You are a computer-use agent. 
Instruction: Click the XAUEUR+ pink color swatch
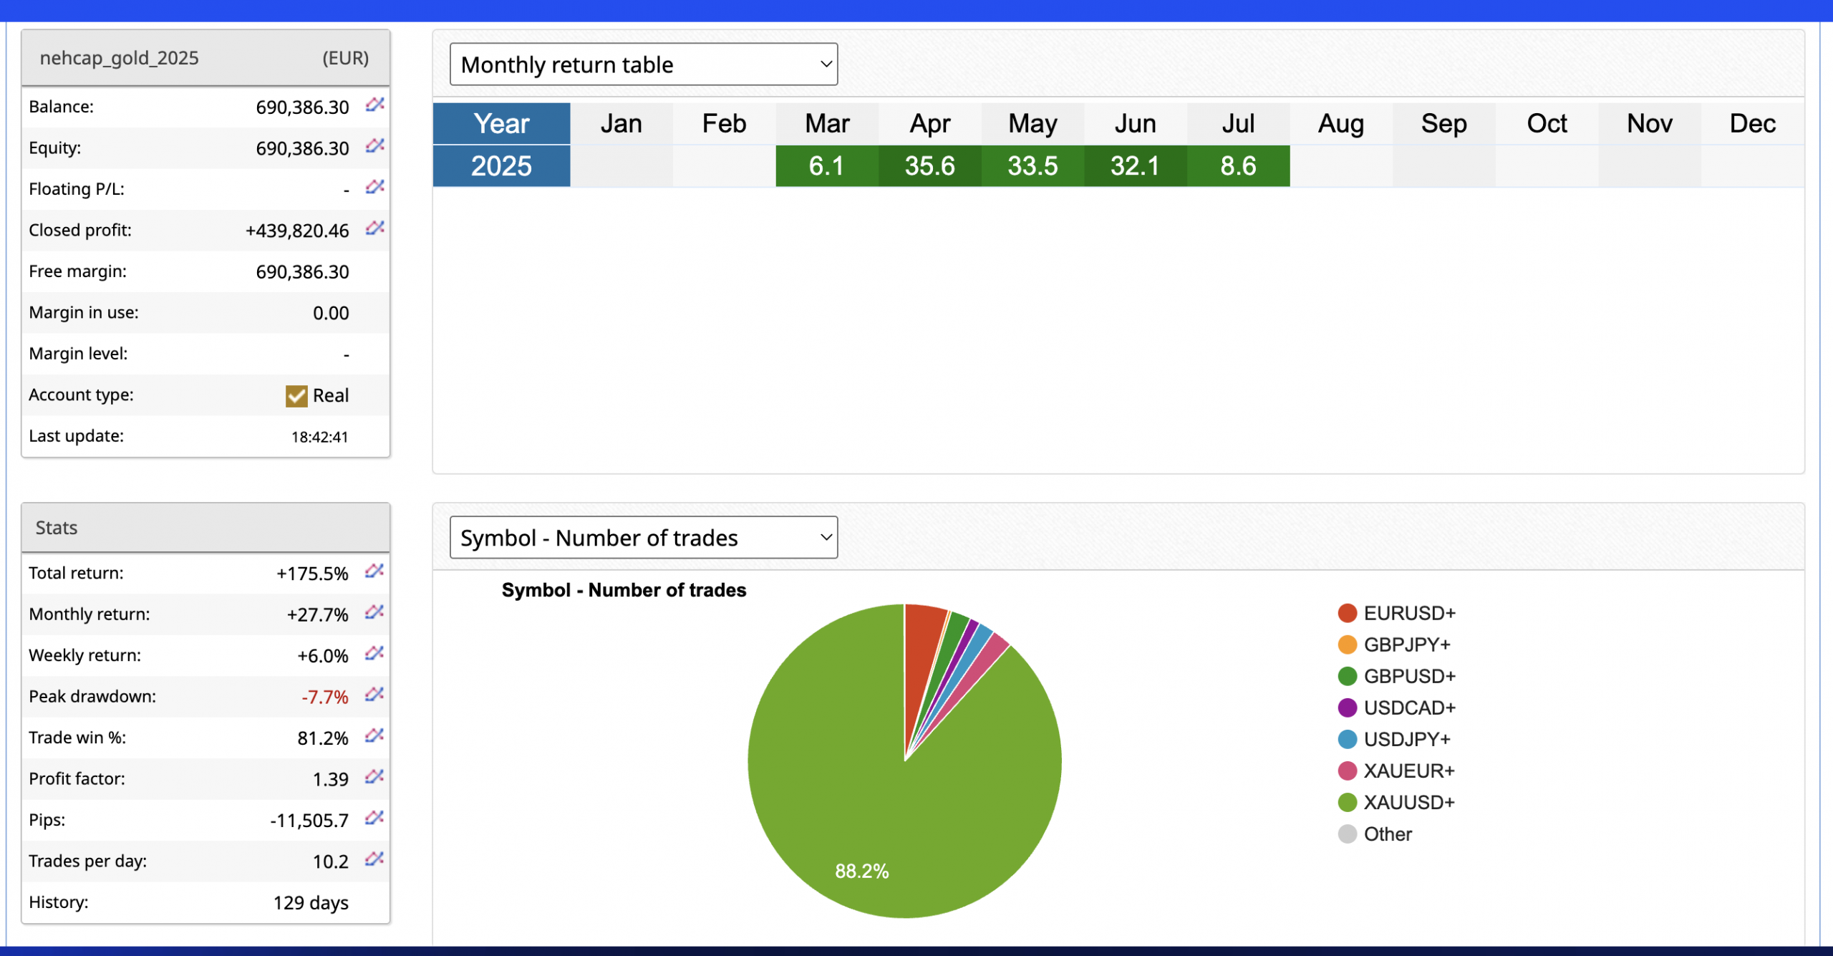pos(1347,771)
